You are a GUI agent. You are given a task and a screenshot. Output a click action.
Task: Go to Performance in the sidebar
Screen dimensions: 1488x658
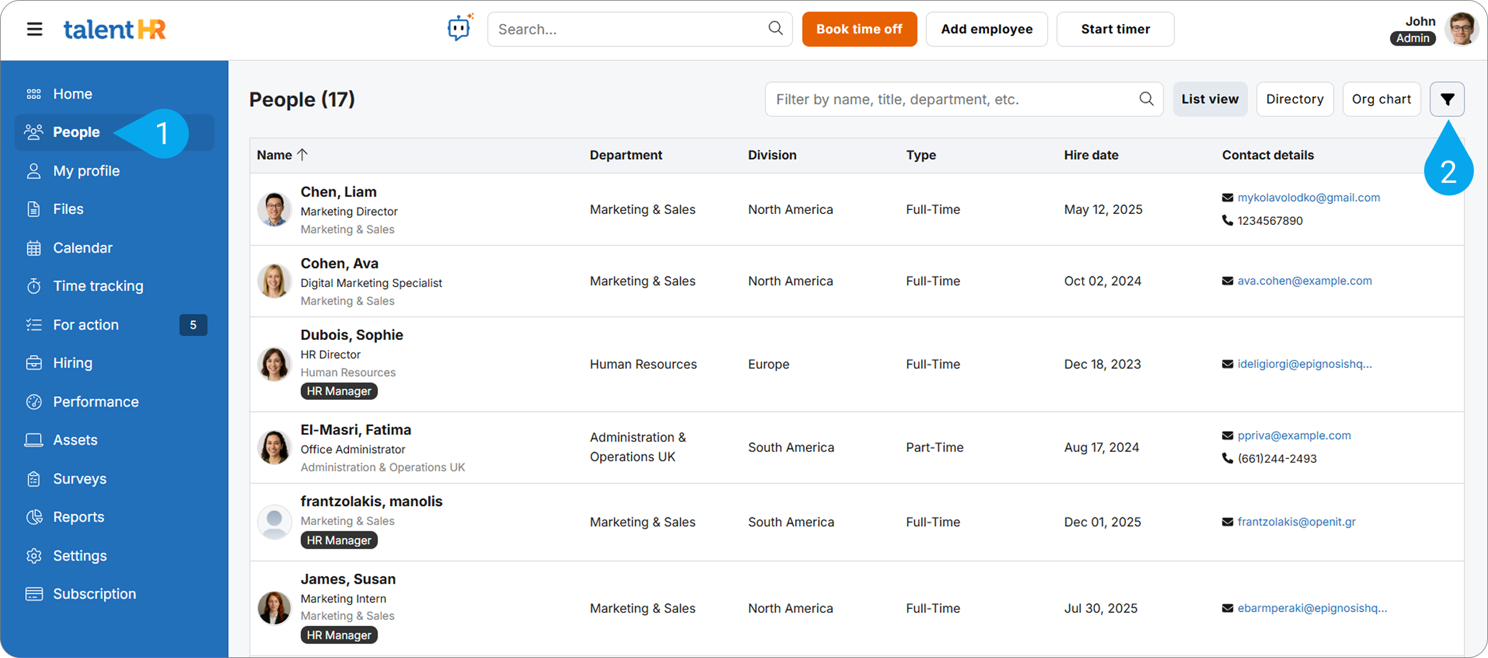pos(95,401)
